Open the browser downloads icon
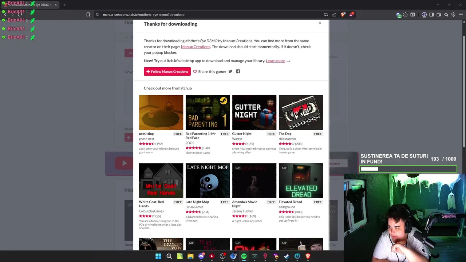Screen dimensions: 466x262 click(424, 15)
